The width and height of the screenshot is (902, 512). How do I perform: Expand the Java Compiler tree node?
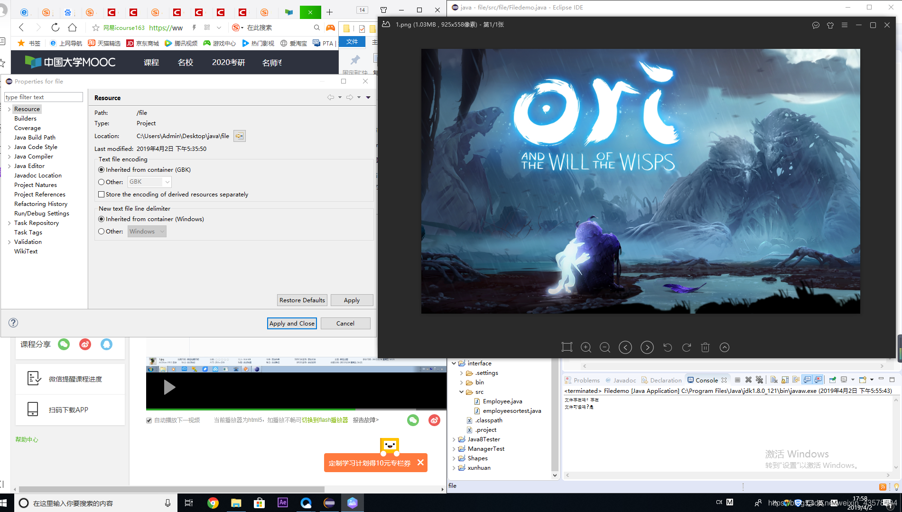9,157
